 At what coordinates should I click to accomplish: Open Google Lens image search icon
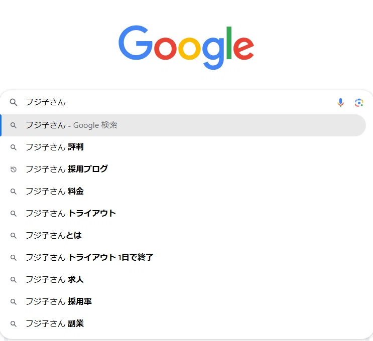click(x=359, y=103)
